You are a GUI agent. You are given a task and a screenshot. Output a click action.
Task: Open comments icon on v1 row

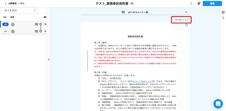pyautogui.click(x=36, y=31)
